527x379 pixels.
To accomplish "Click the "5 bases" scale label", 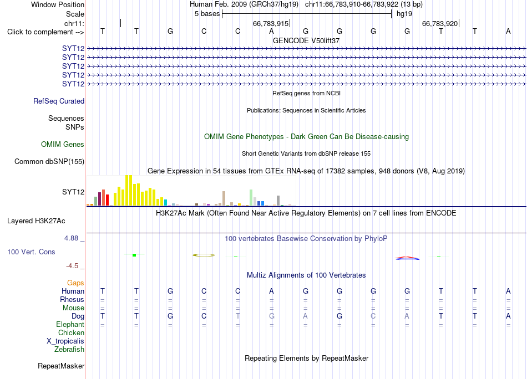I will coord(207,14).
